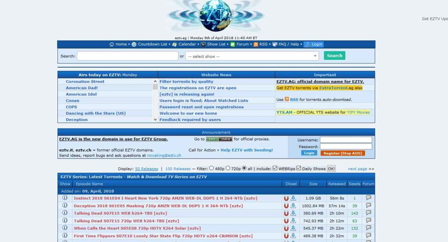Open forum comments for Deception 2018 S01E05
448x242 pixels.
click(368, 205)
